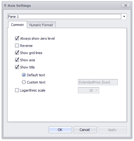
Task: Expand the logarithmic base 10 dropdown
Action: click(x=96, y=90)
